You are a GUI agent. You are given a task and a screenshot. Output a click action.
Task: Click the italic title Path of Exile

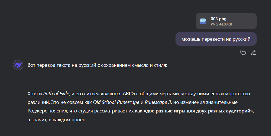(56, 94)
